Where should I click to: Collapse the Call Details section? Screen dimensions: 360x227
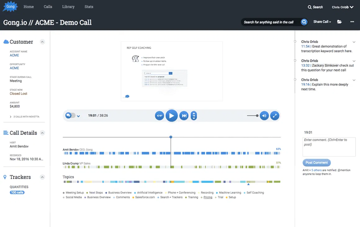pyautogui.click(x=43, y=133)
